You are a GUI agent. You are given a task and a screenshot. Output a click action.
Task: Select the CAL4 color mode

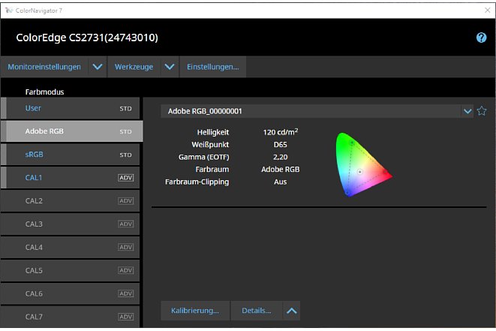(x=71, y=247)
